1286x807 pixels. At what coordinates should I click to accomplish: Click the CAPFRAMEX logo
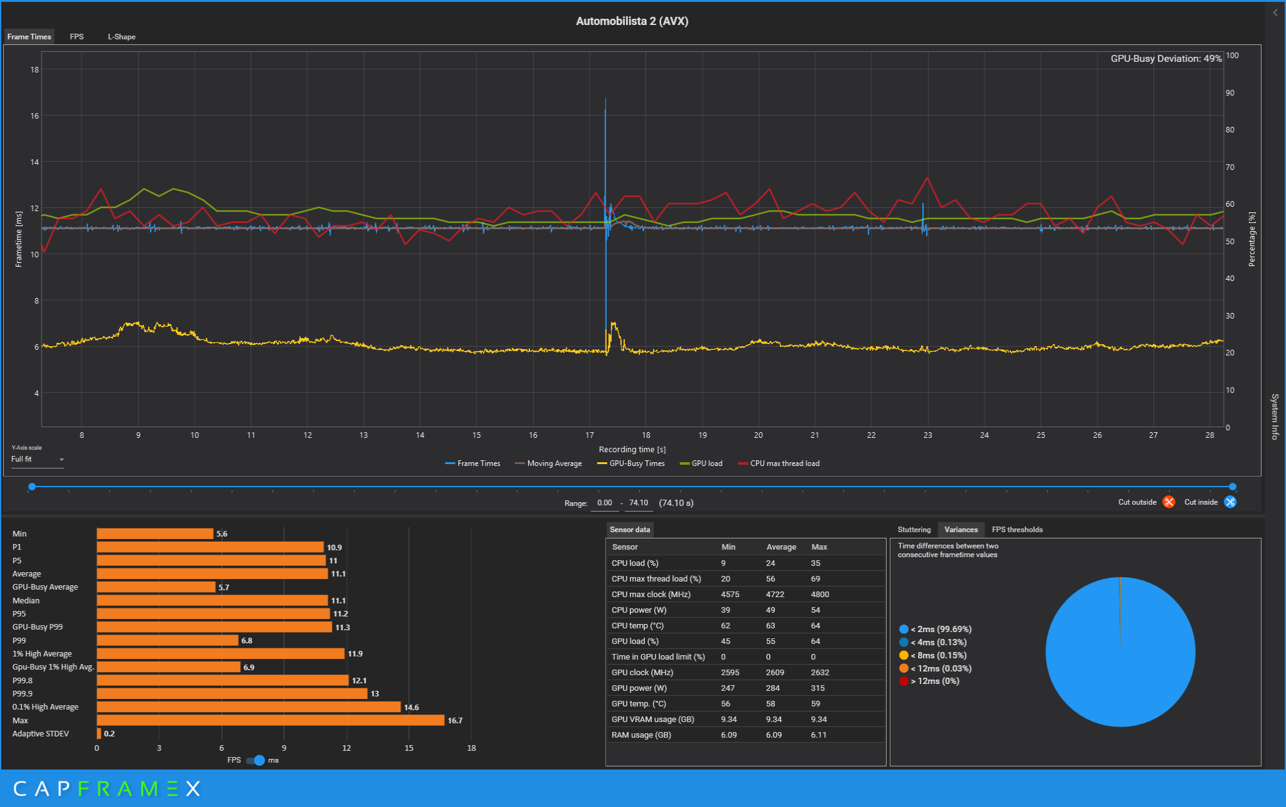pyautogui.click(x=107, y=789)
